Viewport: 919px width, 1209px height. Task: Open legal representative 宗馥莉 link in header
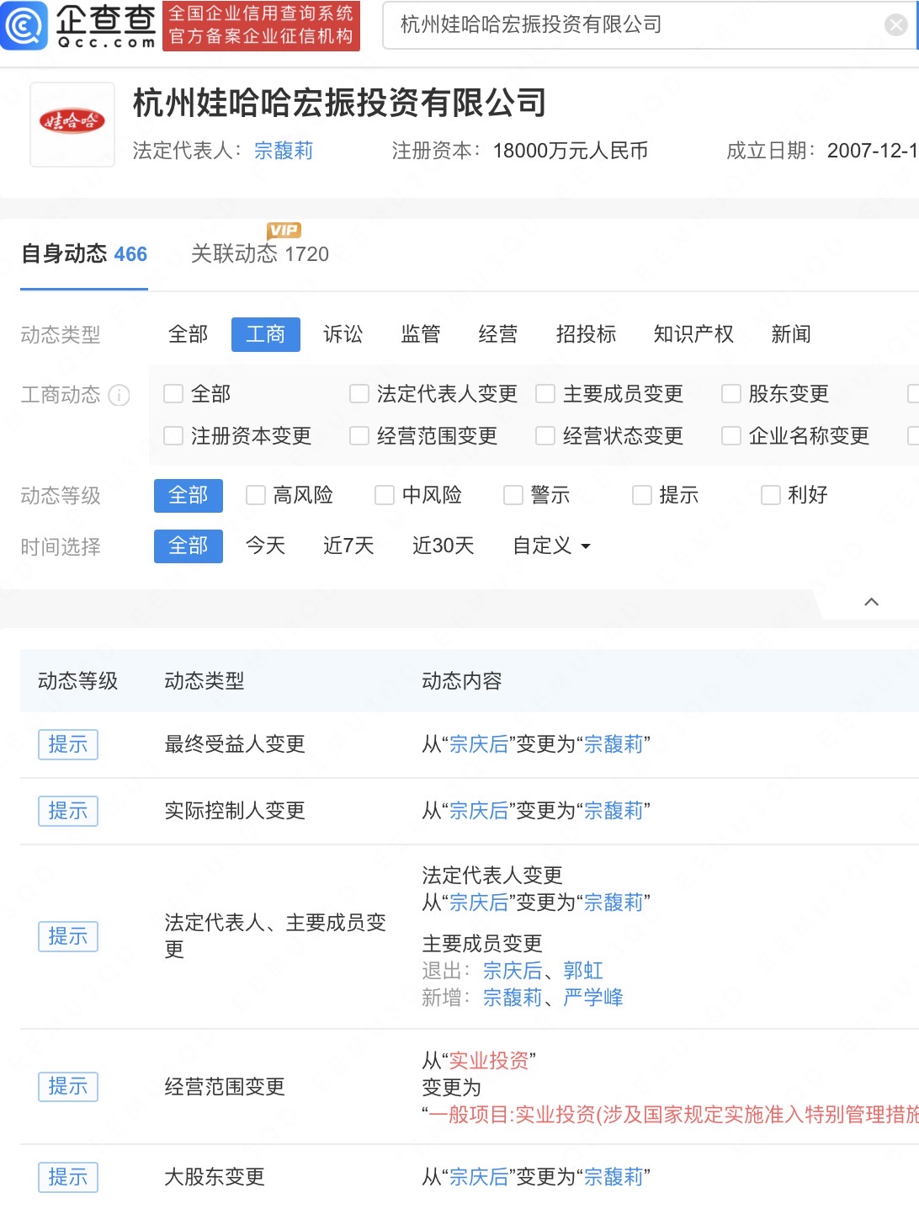click(x=284, y=151)
